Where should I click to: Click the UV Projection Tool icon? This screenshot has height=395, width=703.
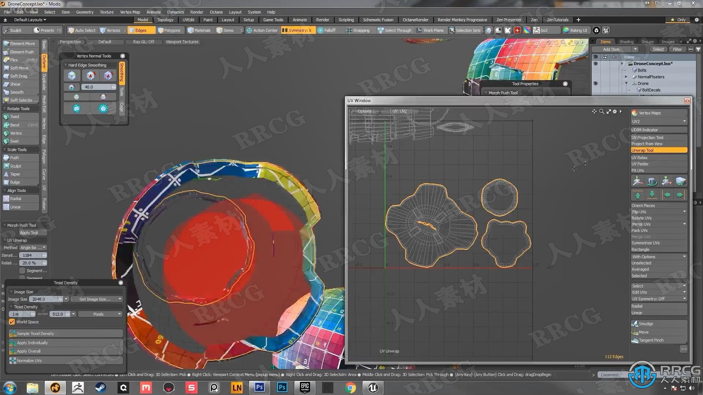[658, 138]
